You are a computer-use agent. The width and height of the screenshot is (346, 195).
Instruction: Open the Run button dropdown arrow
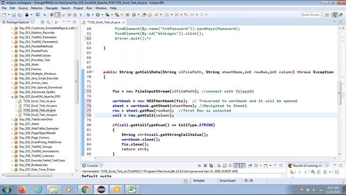pos(102,15)
